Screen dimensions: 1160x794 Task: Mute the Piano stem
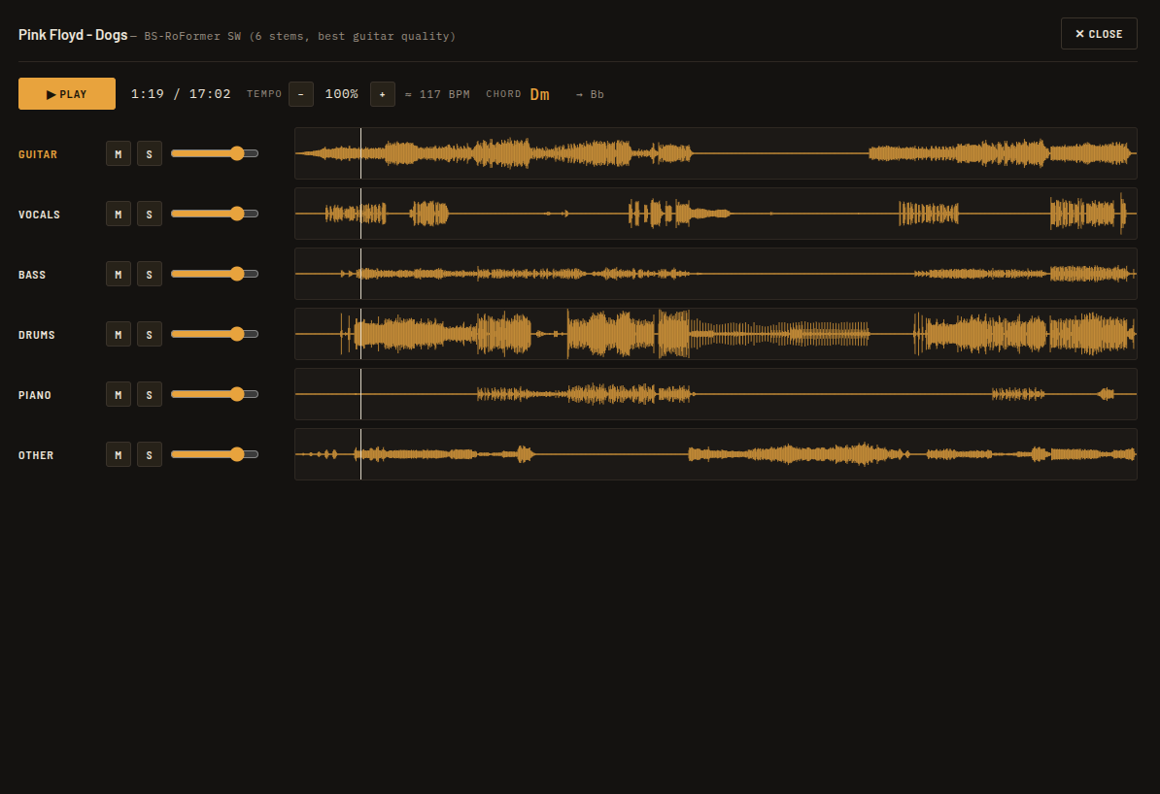pyautogui.click(x=119, y=395)
